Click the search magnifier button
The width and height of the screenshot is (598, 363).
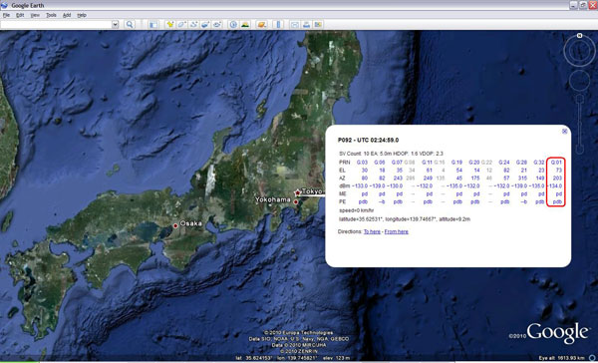click(130, 24)
